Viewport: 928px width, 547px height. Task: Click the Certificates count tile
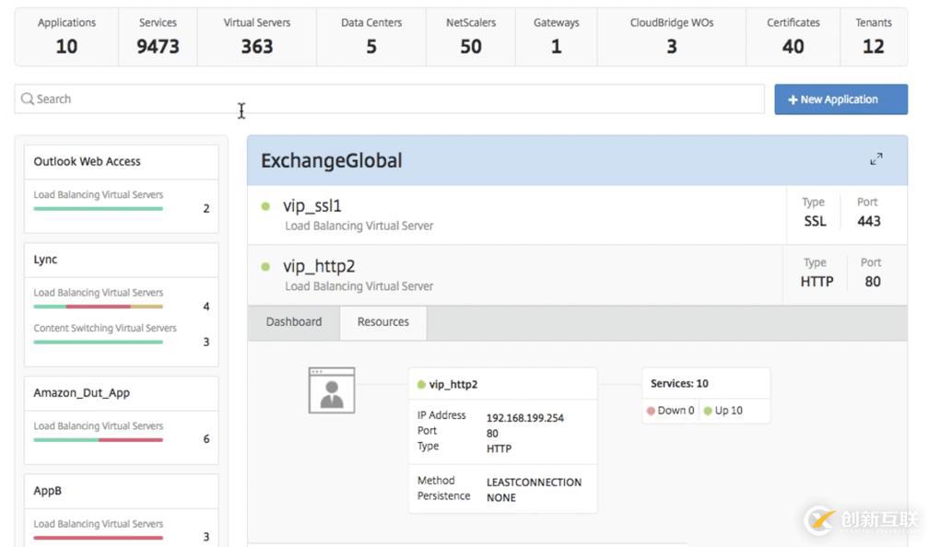pos(793,37)
